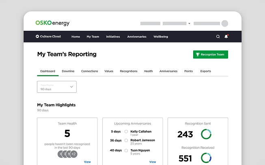
Task: Click the '40 days' anniversary label
Action: [116, 150]
